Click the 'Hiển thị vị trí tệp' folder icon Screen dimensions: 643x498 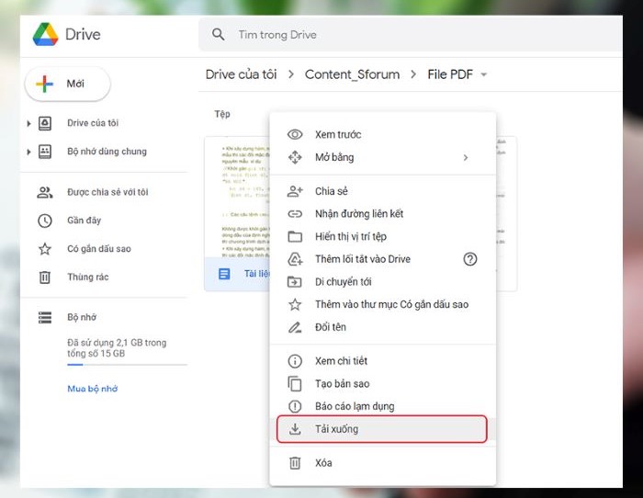[x=295, y=237]
